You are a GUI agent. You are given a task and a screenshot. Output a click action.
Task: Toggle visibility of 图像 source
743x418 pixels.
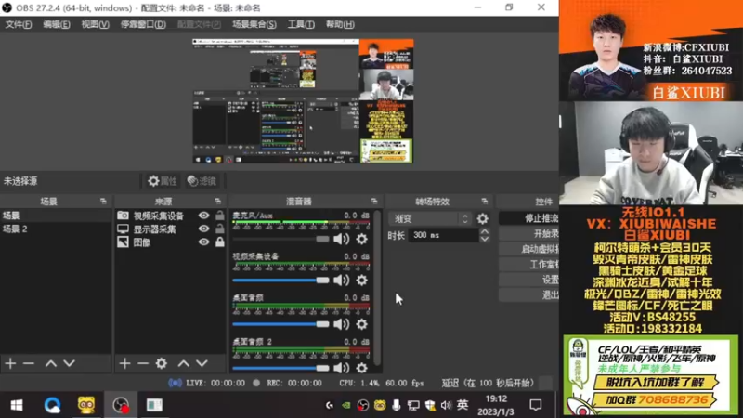click(x=203, y=242)
